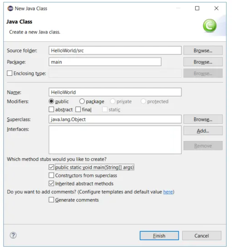This screenshot has height=248, width=232.
Task: Open the 'here' templates configuration link
Action: 168,192
